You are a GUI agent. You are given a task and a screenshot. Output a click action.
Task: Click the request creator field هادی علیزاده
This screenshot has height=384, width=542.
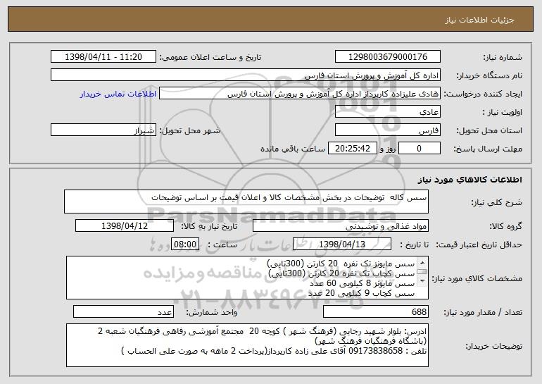tap(300, 94)
